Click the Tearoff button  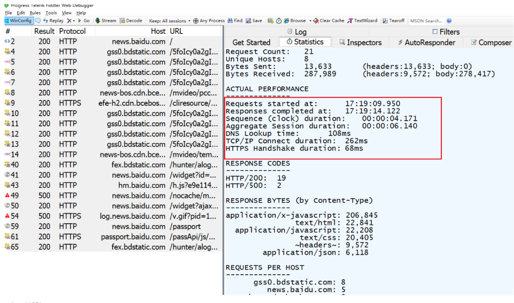pos(394,21)
